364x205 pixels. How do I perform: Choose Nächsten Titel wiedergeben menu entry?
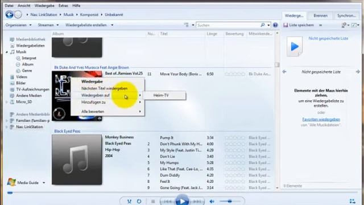coord(107,89)
